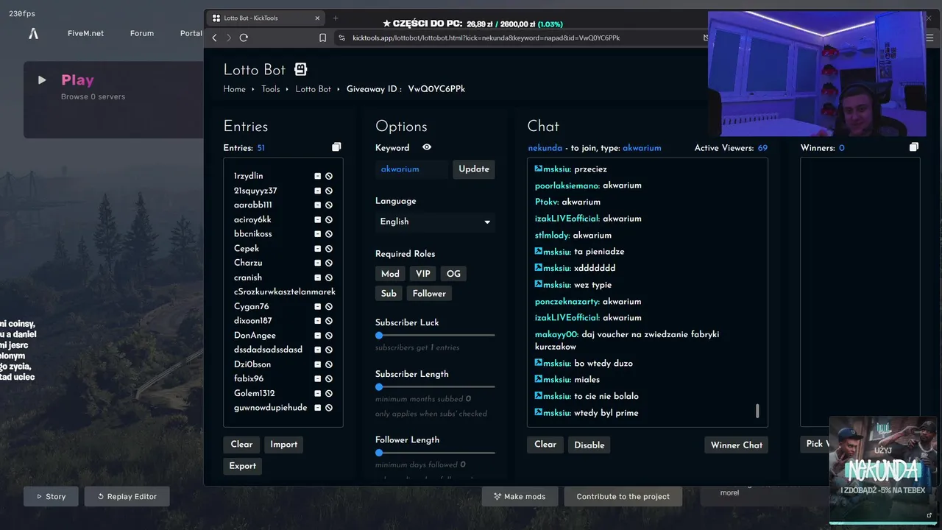Remove entry Cepek with its minus icon

click(318, 248)
